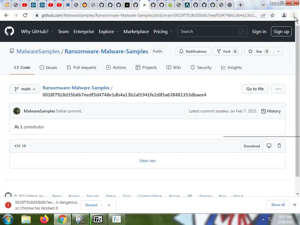Expand the blocked download options chevron
The image size is (300, 225).
[x=109, y=205]
